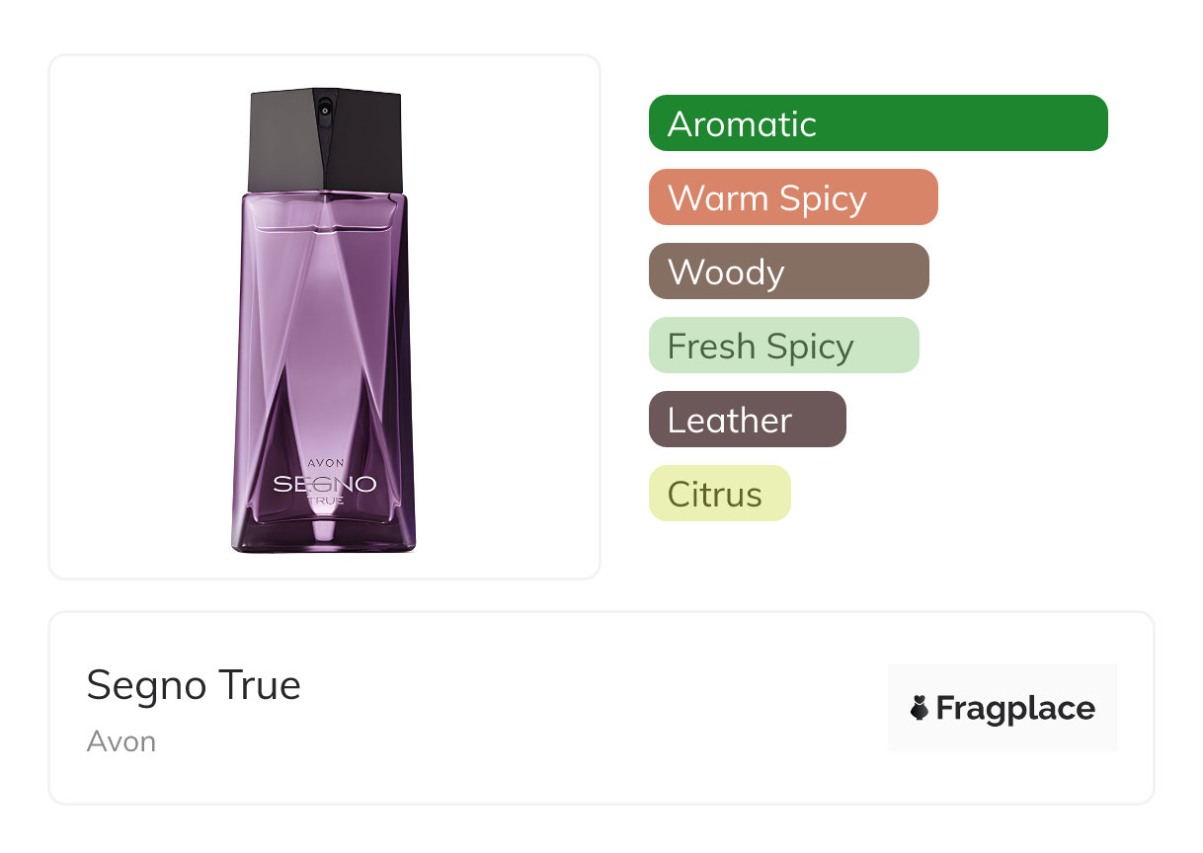Click the word True in the title
Image resolution: width=1203 pixels, height=853 pixels.
coord(260,686)
